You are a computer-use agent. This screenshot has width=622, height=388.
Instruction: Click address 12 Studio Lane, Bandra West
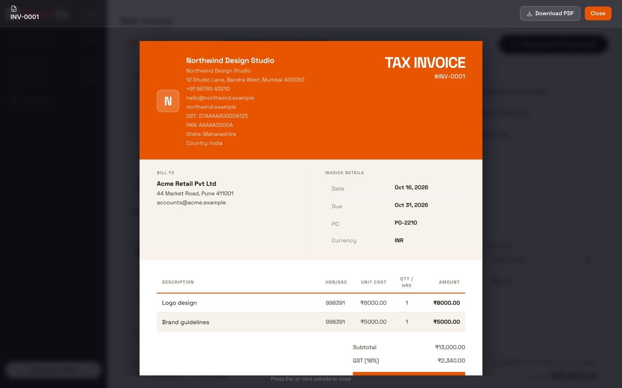[245, 80]
